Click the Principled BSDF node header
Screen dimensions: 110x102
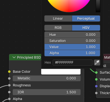(25, 57)
